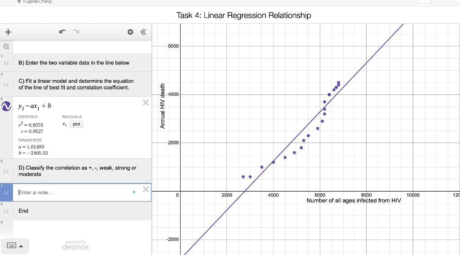Click the 'Task 4: Linear Regression Relationship' title
460x255 pixels.
point(243,15)
